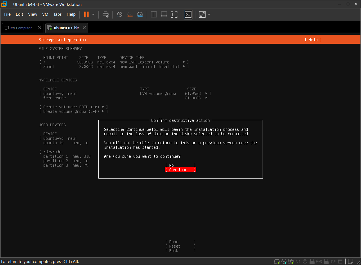This screenshot has height=265, width=361.
Task: Toggle the thumbnail bar view
Action: click(164, 14)
